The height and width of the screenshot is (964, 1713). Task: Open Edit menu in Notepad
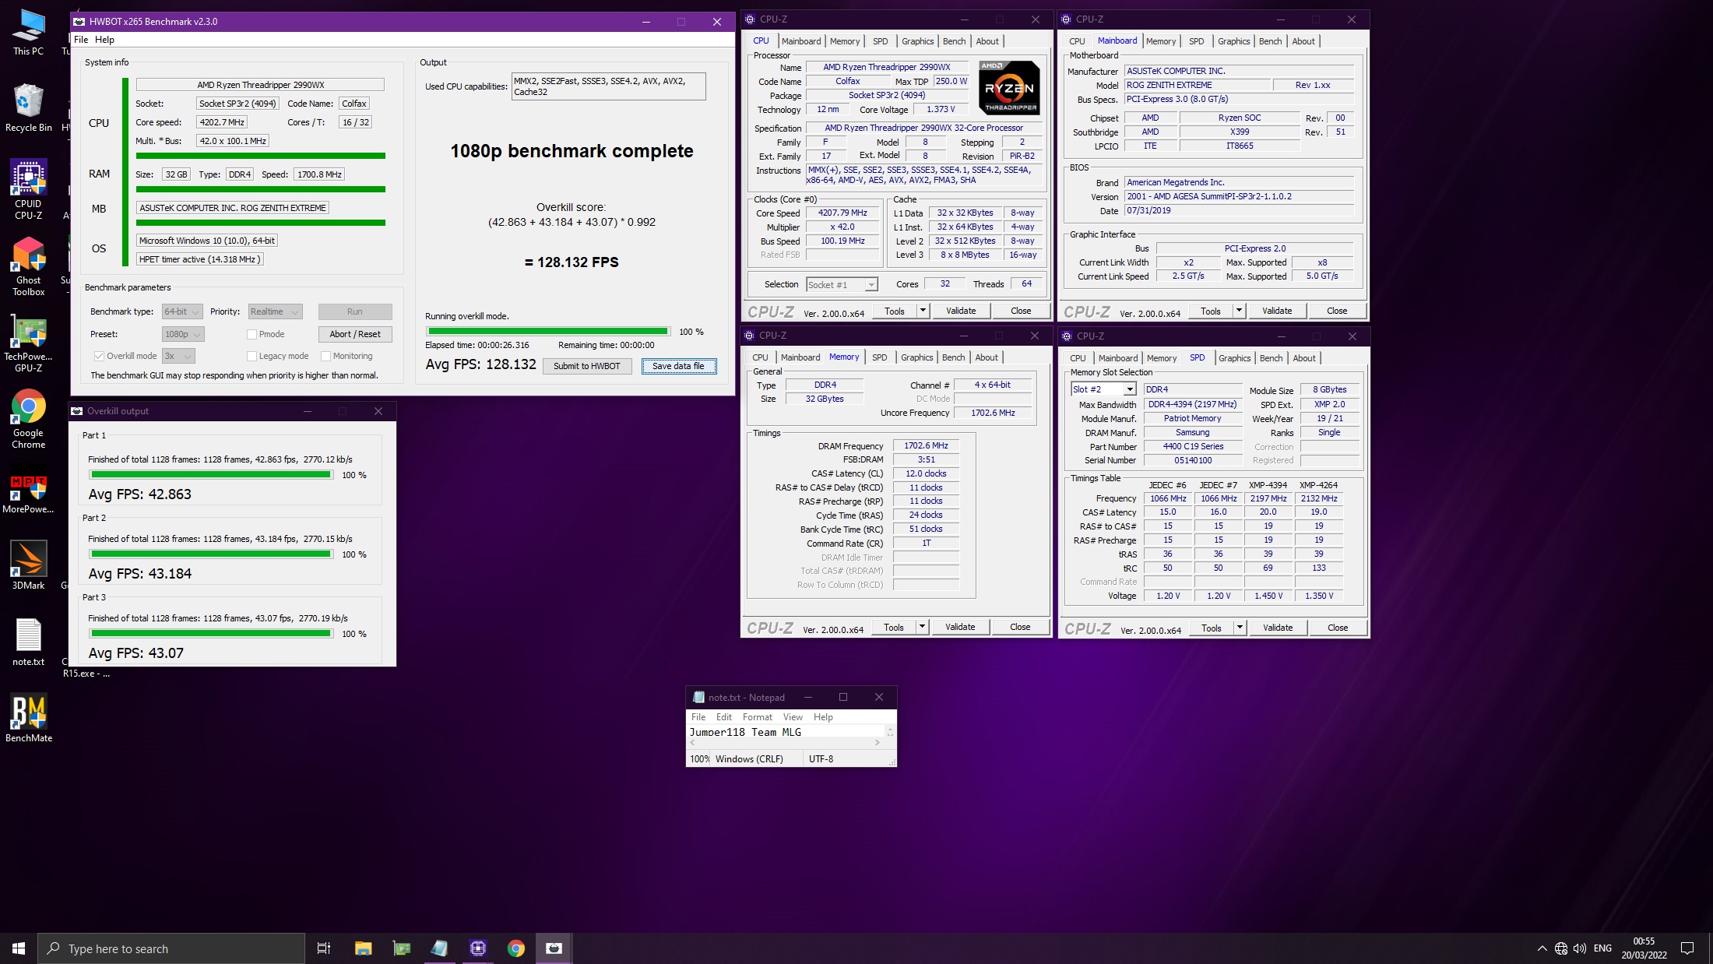(723, 717)
